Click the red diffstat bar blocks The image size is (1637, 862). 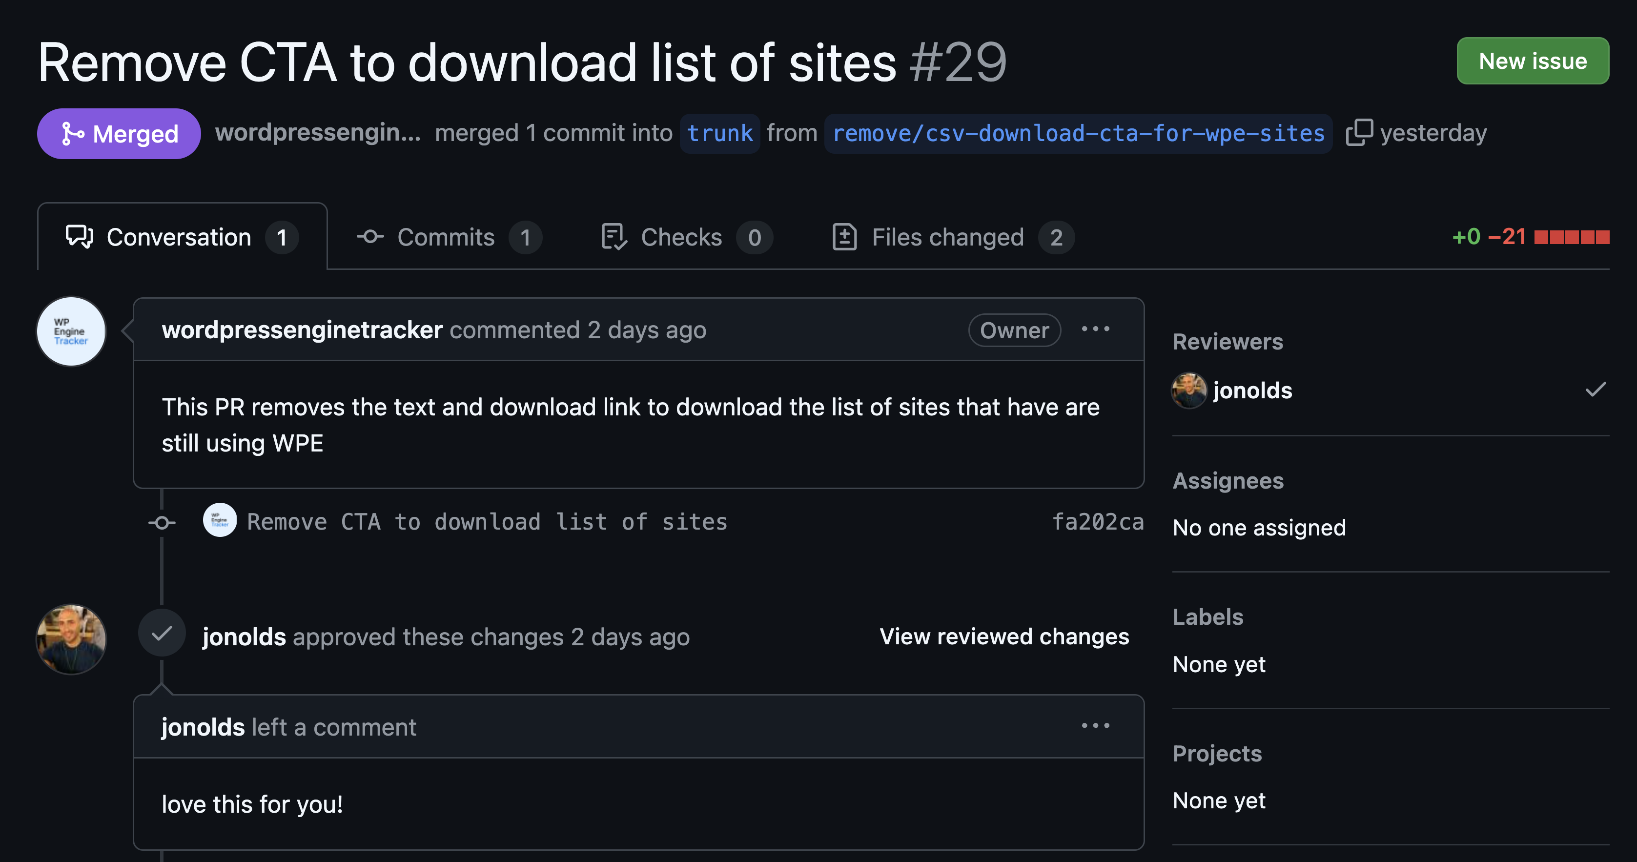pyautogui.click(x=1571, y=238)
